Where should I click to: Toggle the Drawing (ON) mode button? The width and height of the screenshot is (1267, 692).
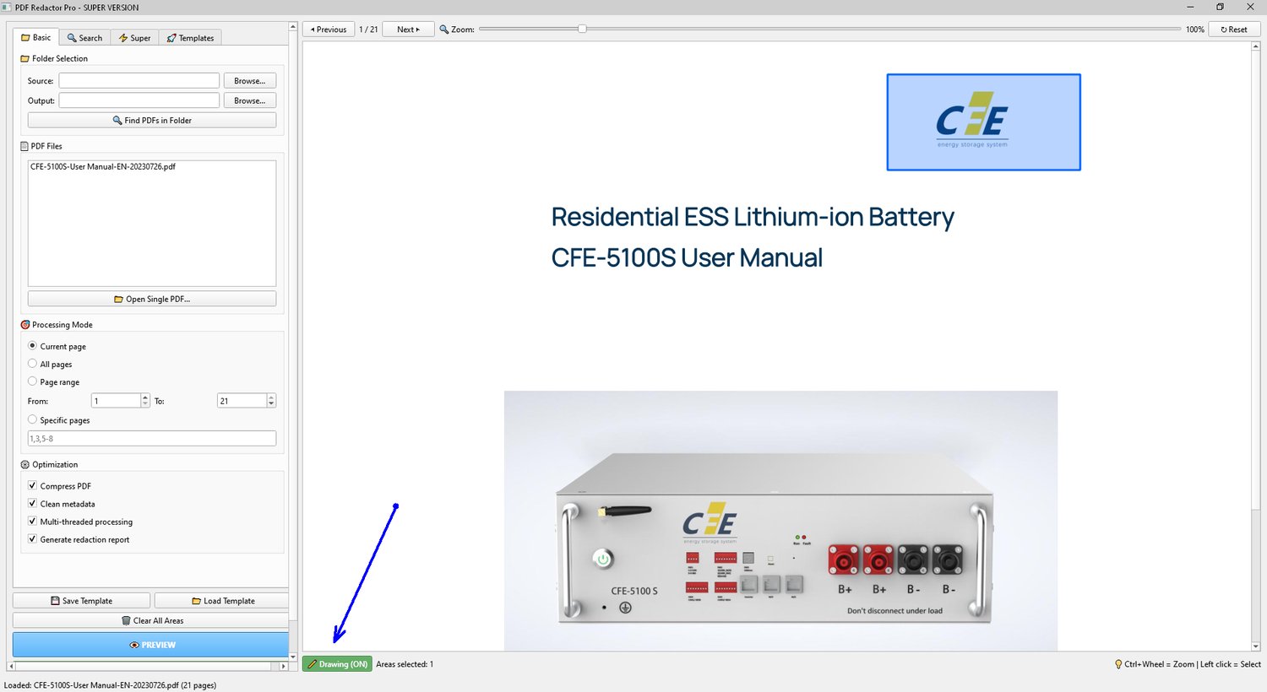pos(337,664)
